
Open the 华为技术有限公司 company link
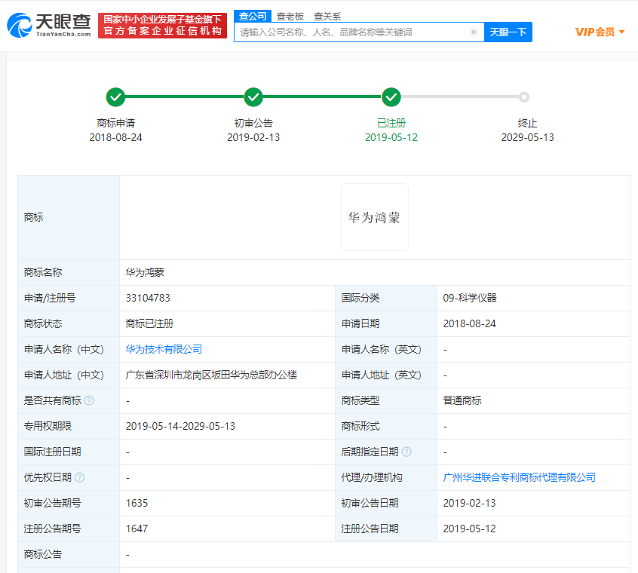pos(165,349)
